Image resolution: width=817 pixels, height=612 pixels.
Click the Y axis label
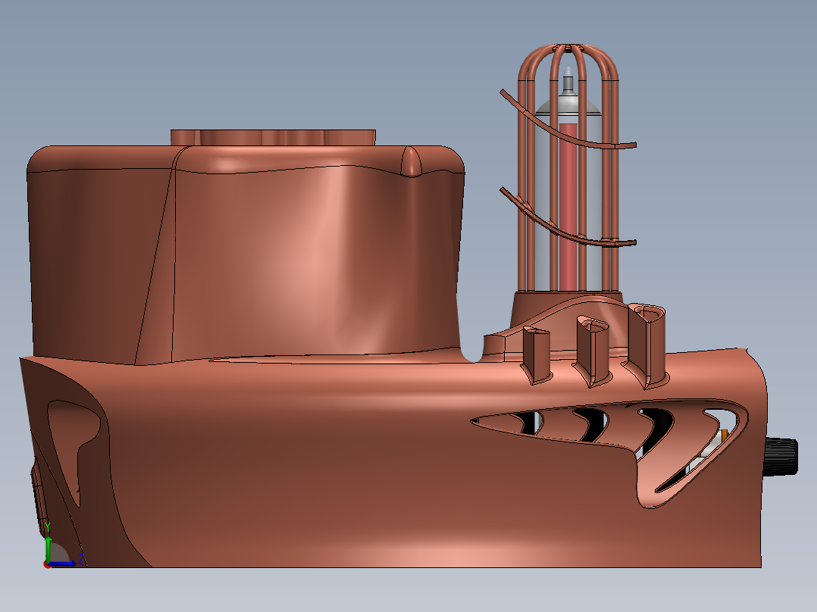click(x=48, y=526)
